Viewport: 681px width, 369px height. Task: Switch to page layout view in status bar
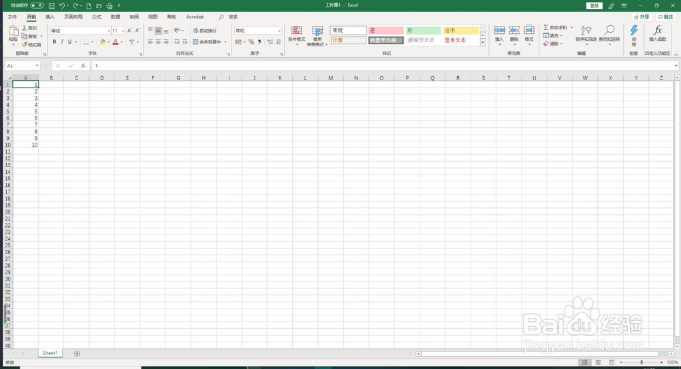coord(599,362)
